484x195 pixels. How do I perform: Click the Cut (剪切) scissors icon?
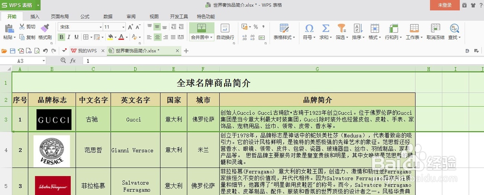22,27
